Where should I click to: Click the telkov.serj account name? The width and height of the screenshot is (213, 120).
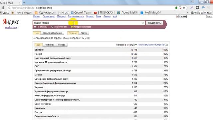click(181, 16)
